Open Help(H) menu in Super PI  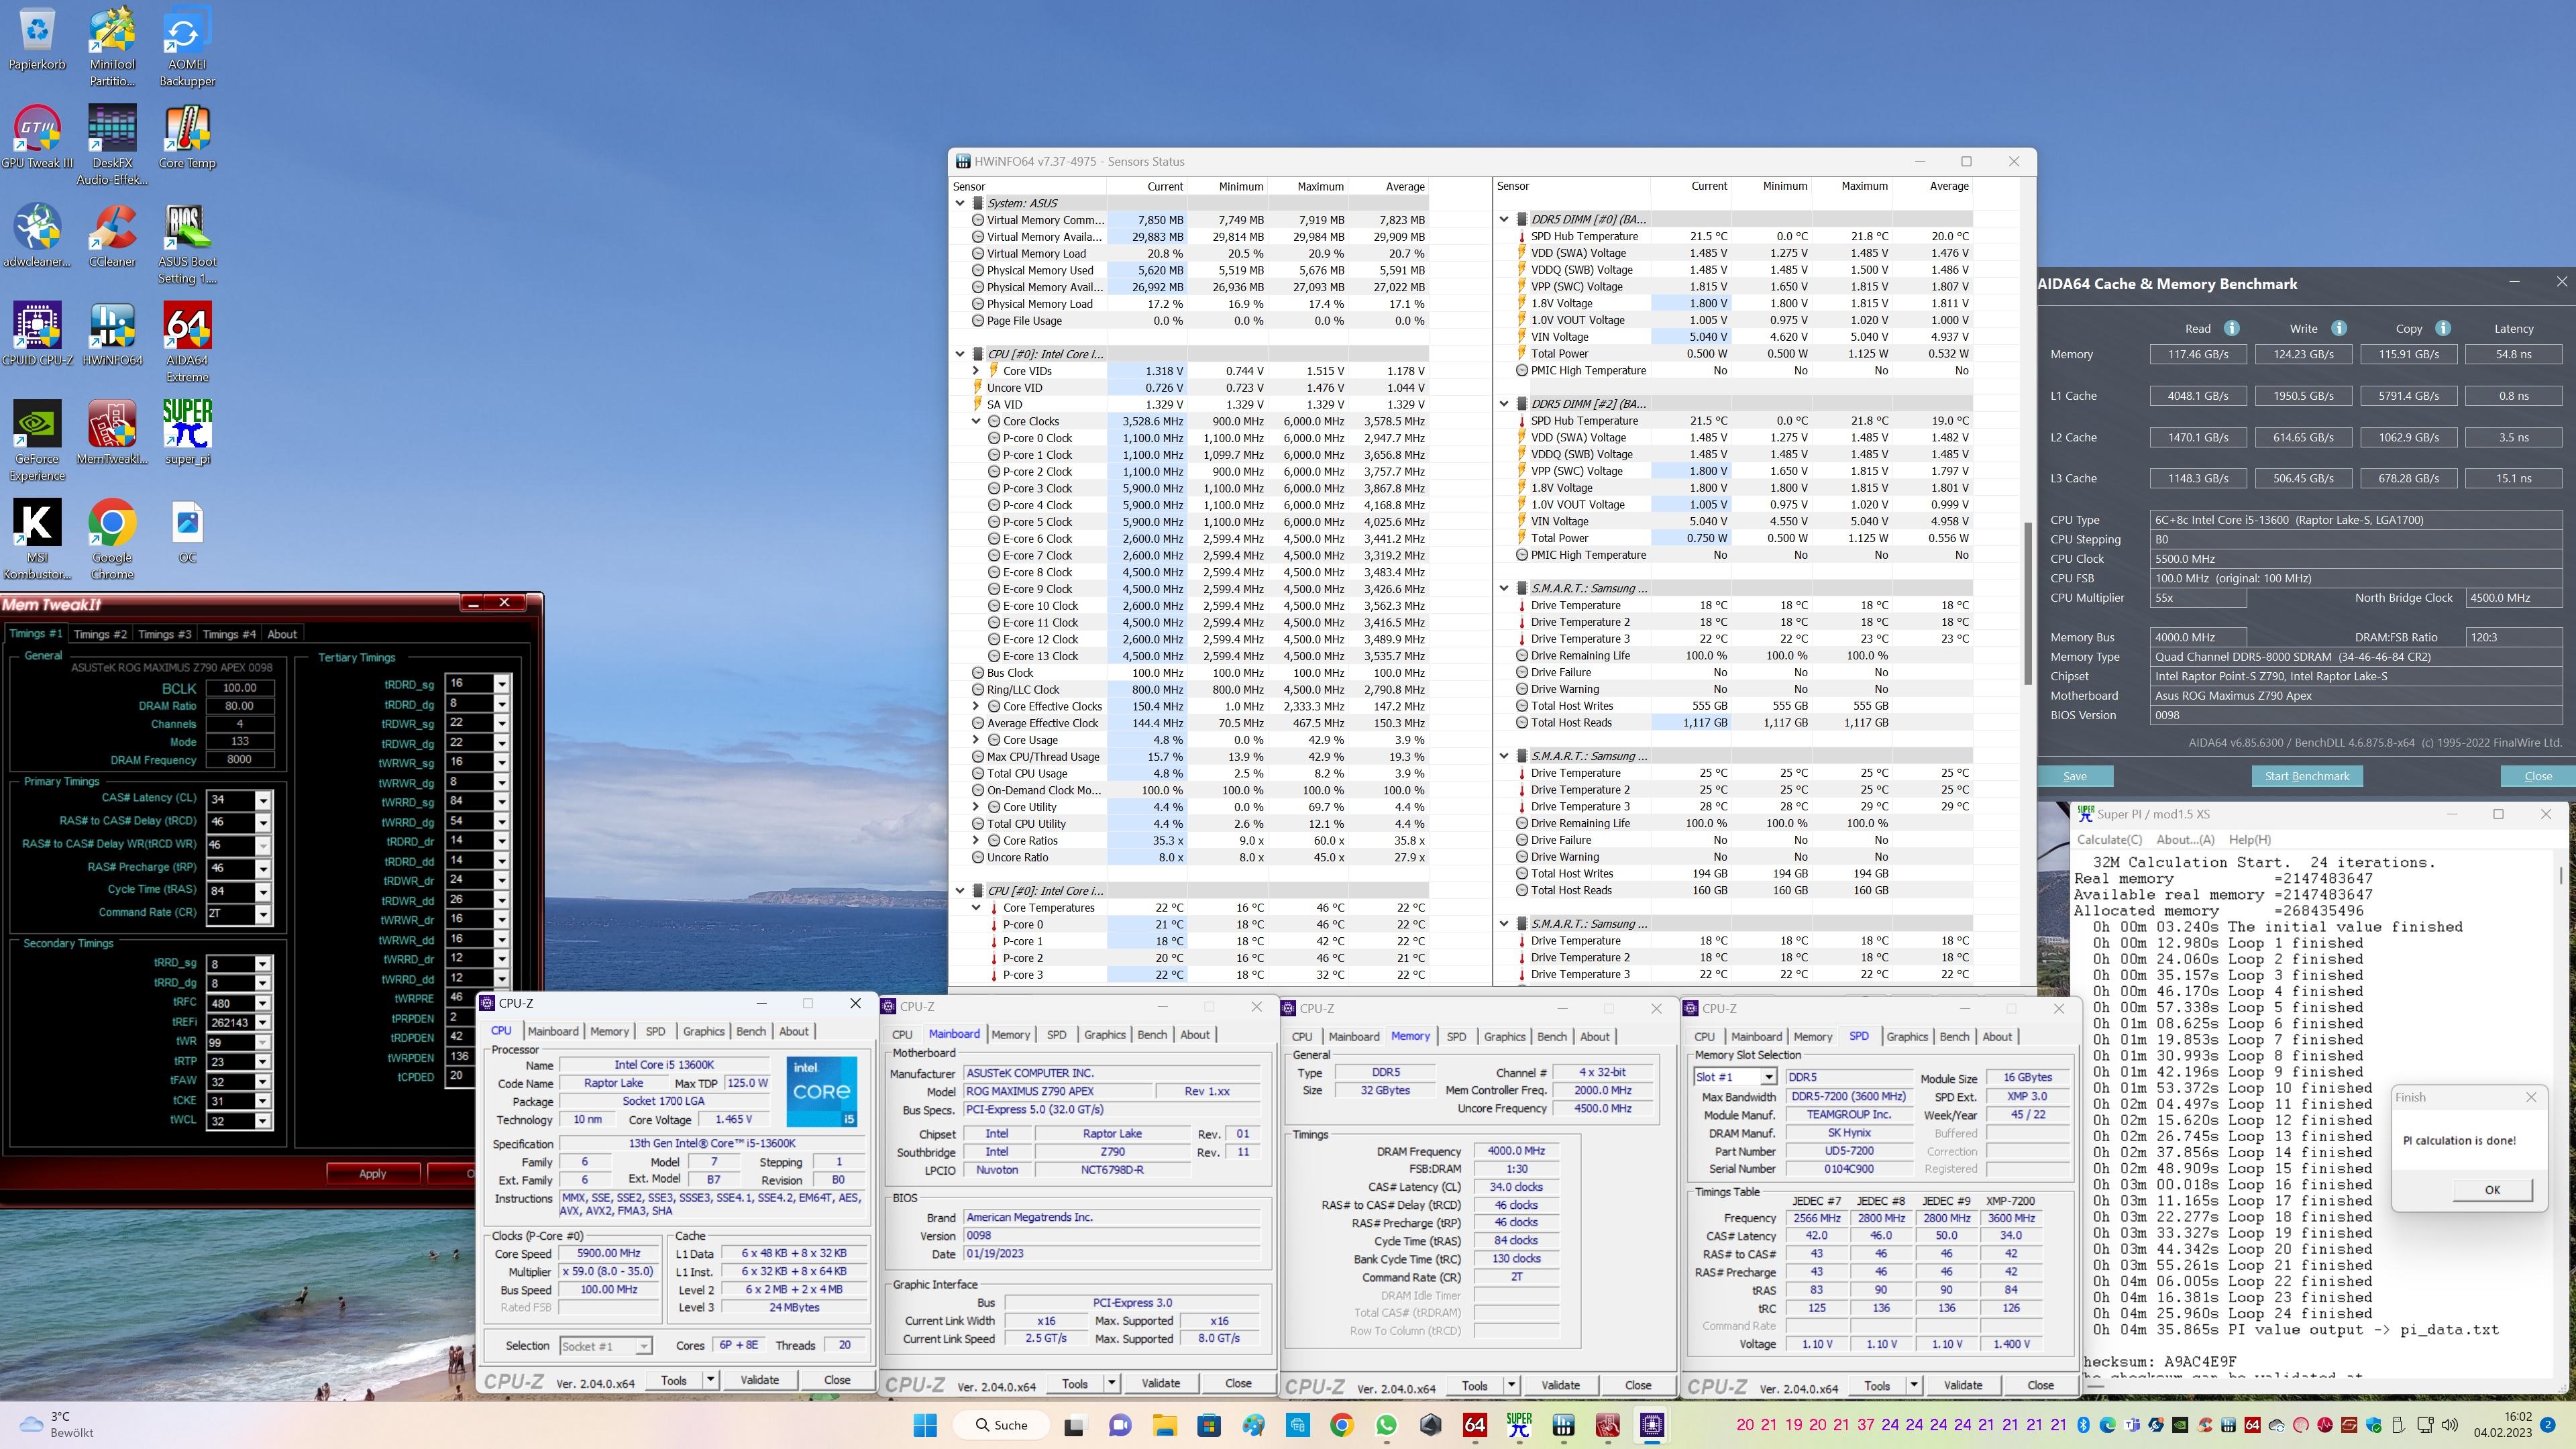(2249, 839)
